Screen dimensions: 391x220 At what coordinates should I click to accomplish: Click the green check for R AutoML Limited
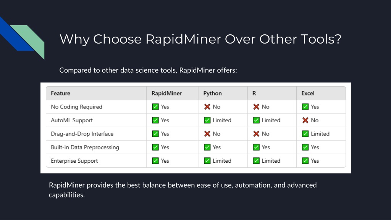(256, 120)
